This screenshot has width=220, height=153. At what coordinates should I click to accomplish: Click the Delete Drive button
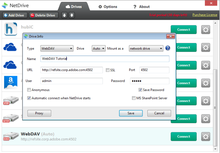tap(44, 15)
